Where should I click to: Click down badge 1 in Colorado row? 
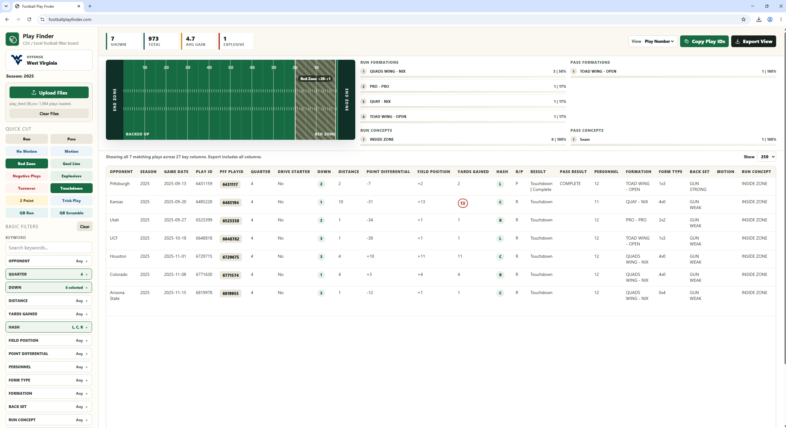321,275
